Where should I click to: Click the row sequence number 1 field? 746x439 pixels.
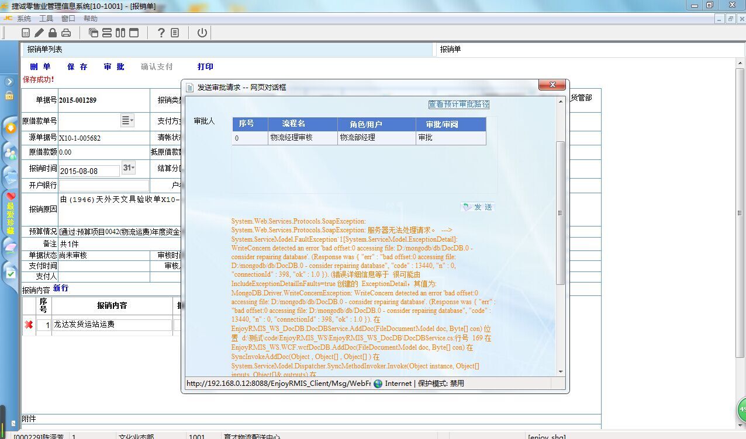44,325
